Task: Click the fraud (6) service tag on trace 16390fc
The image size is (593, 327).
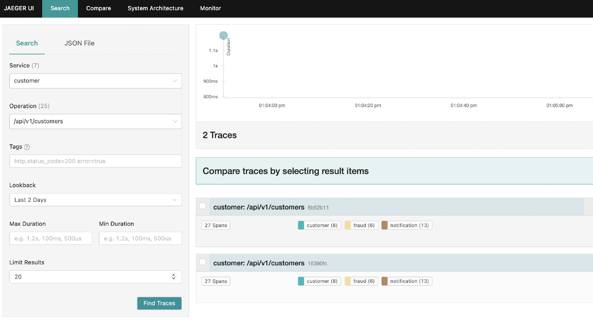Action: tap(361, 281)
